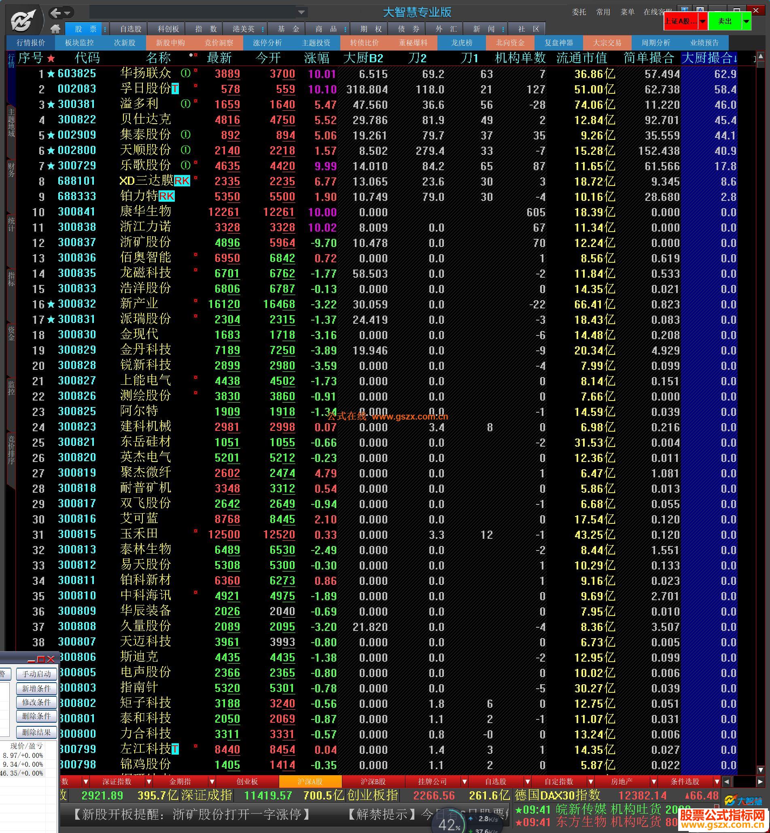770x833 pixels.
Task: Expand the 深证指数 tab dropdown arrow
Action: (x=149, y=782)
